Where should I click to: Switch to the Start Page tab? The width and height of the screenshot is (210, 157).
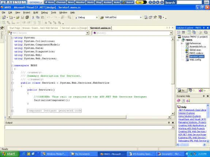pos(15,28)
